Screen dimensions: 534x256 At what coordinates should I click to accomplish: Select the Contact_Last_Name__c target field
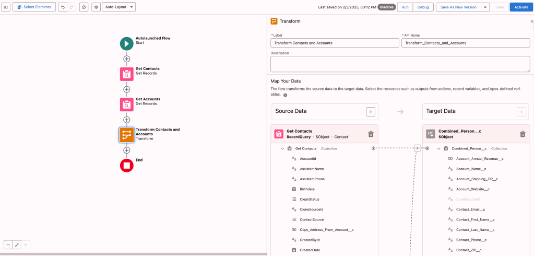(476, 230)
